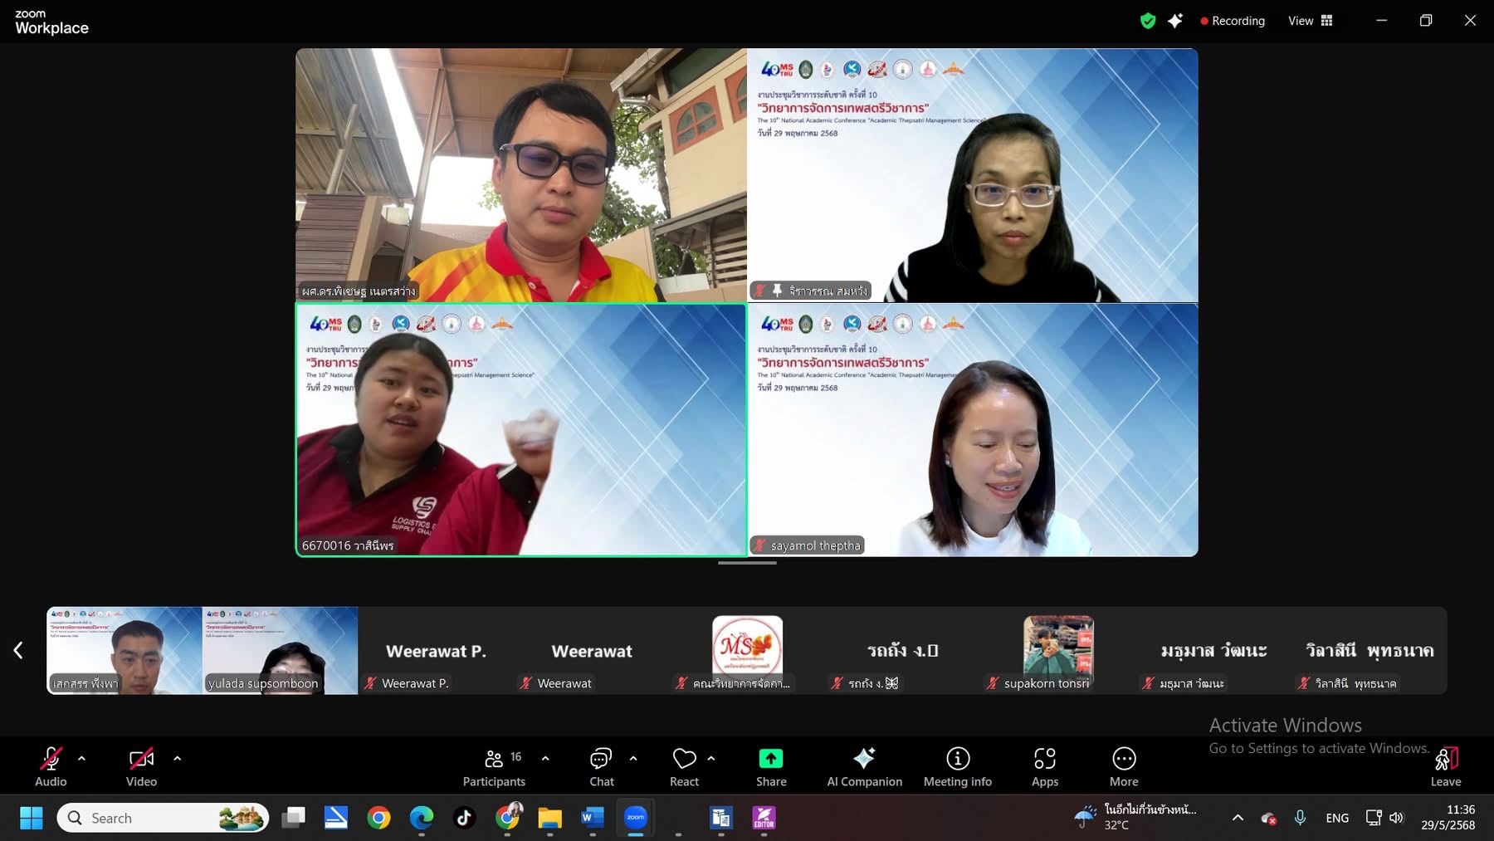The image size is (1494, 841).
Task: Select yulada supsomboon video thumbnail
Action: click(x=280, y=650)
